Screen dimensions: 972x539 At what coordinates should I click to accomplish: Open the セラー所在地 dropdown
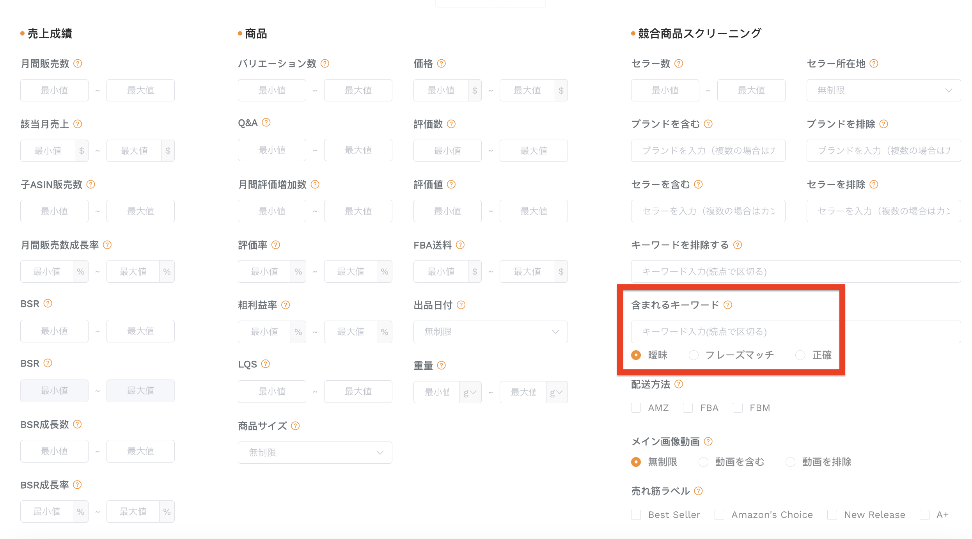coord(883,90)
